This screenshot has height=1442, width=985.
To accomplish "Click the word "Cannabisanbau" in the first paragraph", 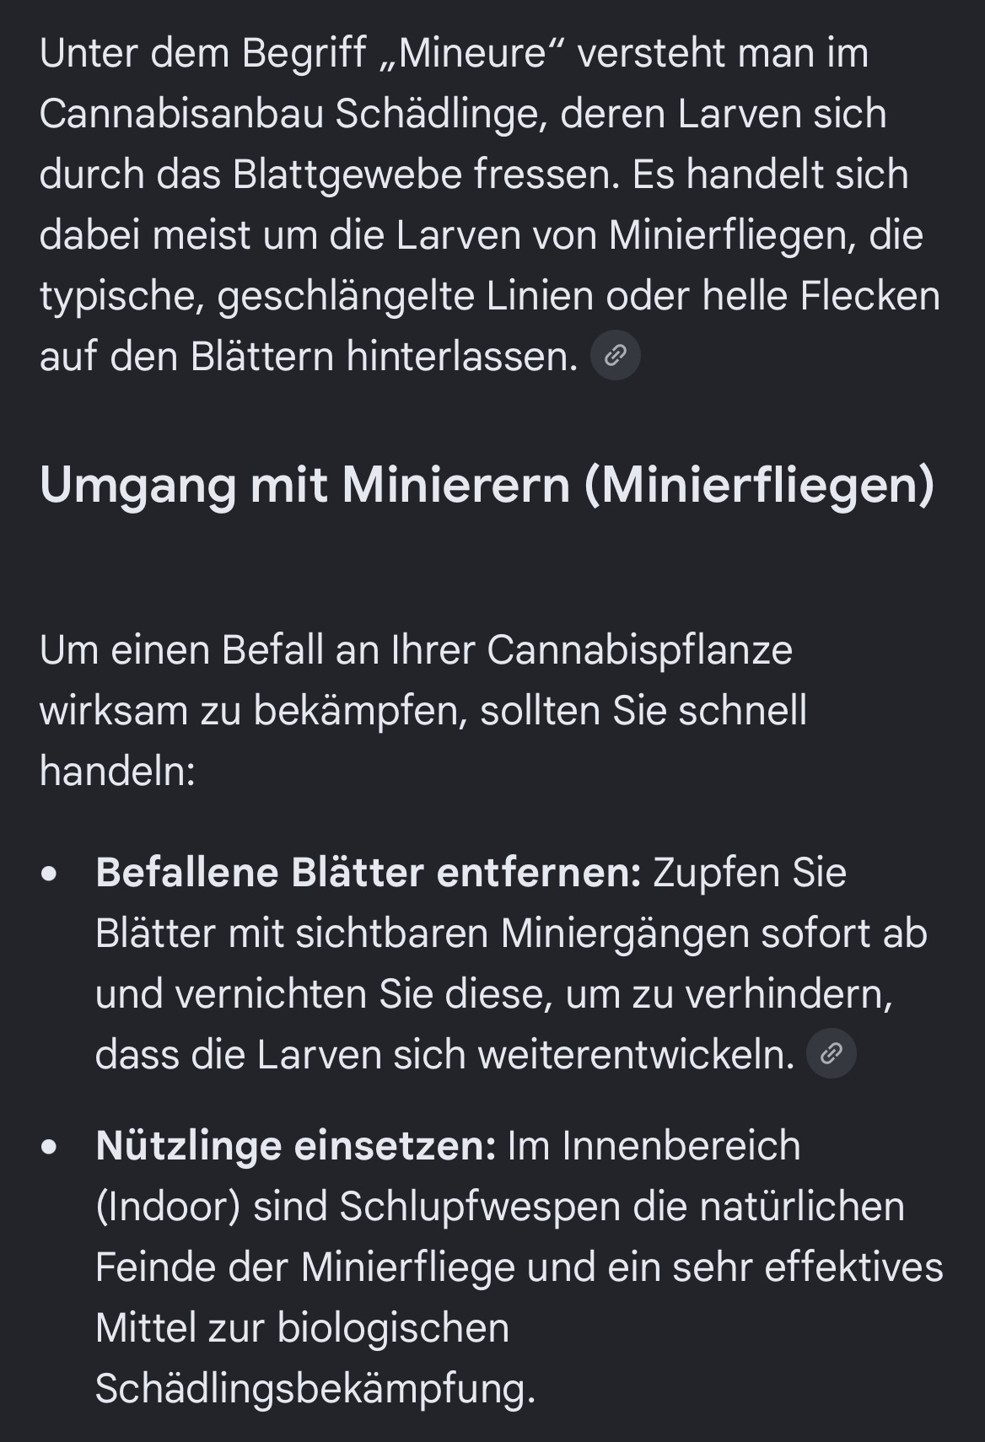I will (181, 114).
